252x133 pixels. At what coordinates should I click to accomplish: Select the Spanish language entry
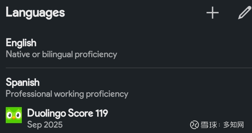[23, 82]
